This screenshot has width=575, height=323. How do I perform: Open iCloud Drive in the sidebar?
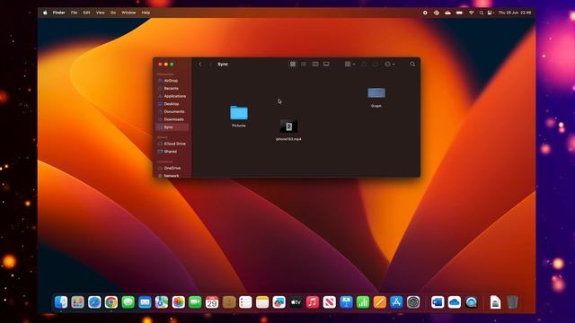(x=174, y=144)
